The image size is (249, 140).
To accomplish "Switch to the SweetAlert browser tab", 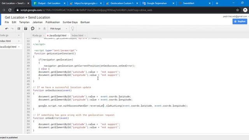I will pyautogui.click(x=188, y=3).
